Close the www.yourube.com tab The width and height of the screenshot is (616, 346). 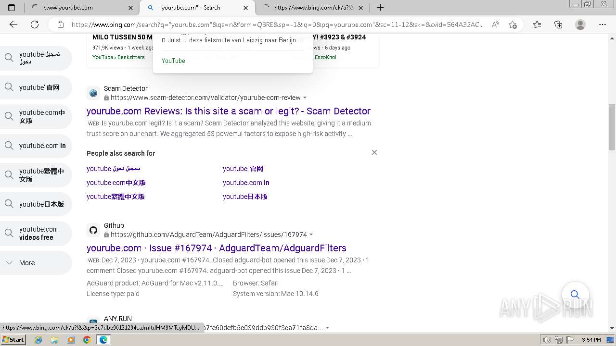(x=131, y=8)
